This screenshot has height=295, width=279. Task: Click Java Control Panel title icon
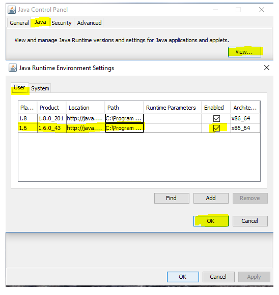coord(12,10)
